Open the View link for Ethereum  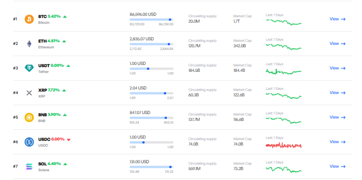tap(337, 44)
